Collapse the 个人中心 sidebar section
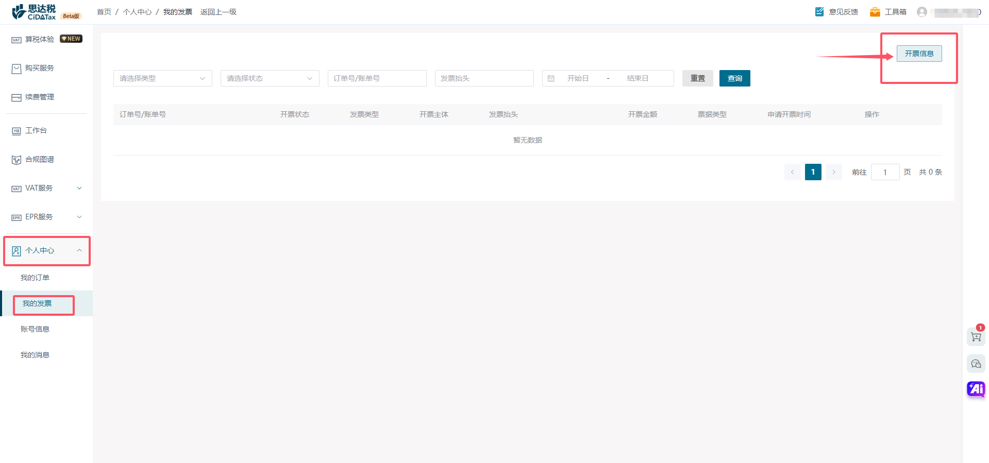 [x=46, y=251]
